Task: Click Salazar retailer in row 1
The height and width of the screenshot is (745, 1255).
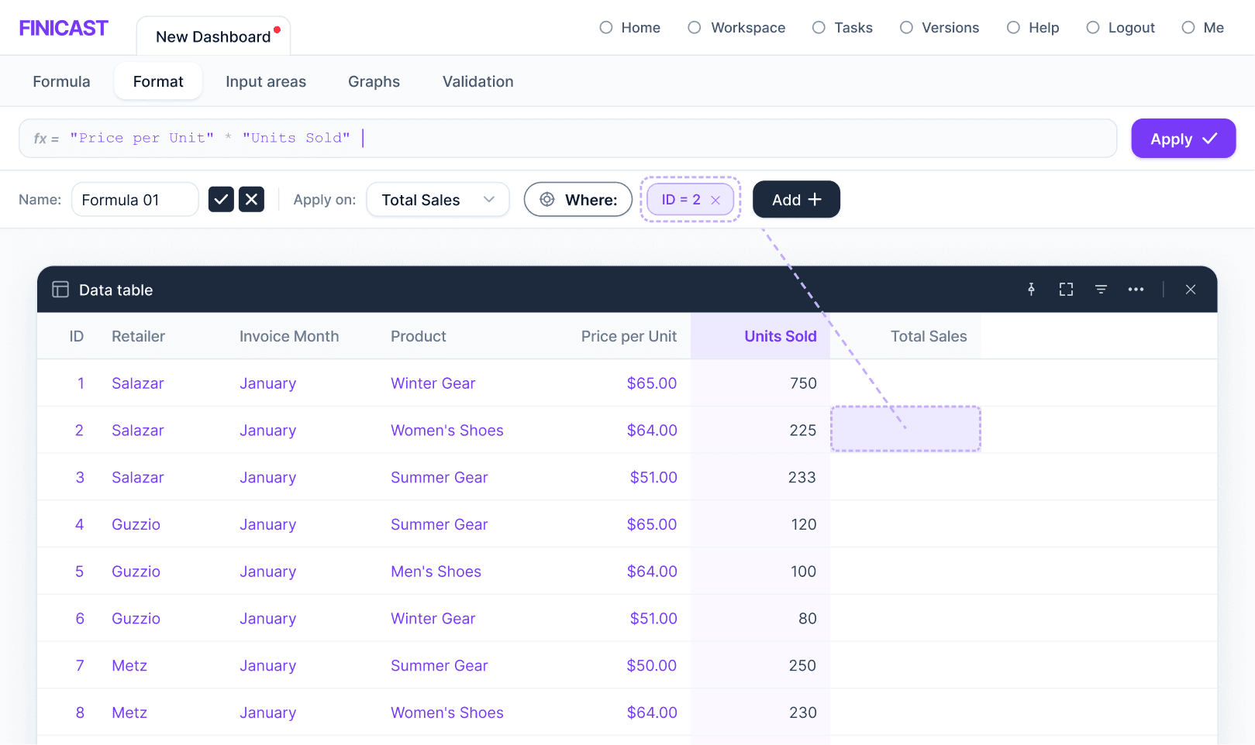Action: [138, 383]
